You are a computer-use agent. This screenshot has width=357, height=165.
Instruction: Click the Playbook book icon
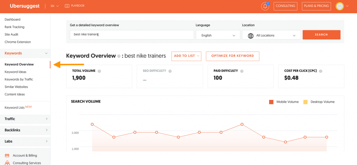(x=67, y=6)
